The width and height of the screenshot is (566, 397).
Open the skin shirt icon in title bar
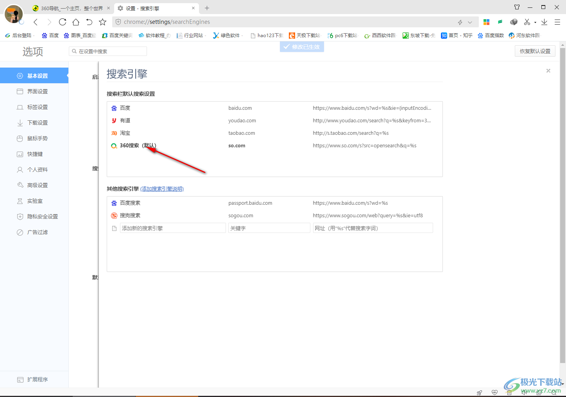pos(517,7)
